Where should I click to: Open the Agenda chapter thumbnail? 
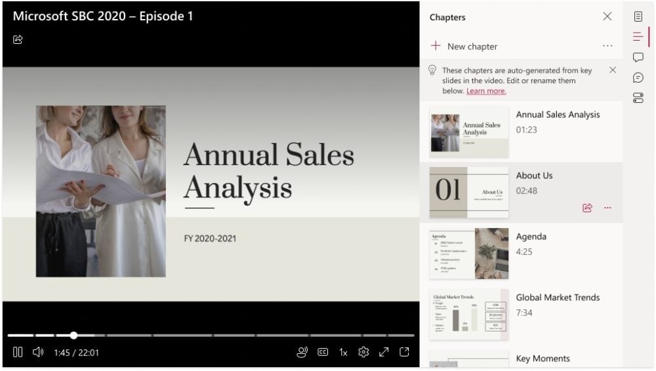(x=469, y=254)
